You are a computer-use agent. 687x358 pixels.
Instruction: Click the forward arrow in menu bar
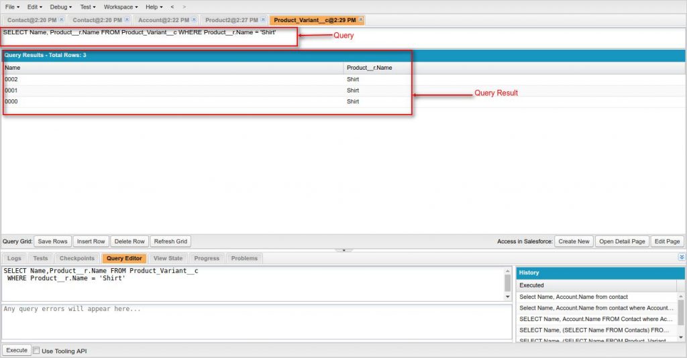(184, 7)
